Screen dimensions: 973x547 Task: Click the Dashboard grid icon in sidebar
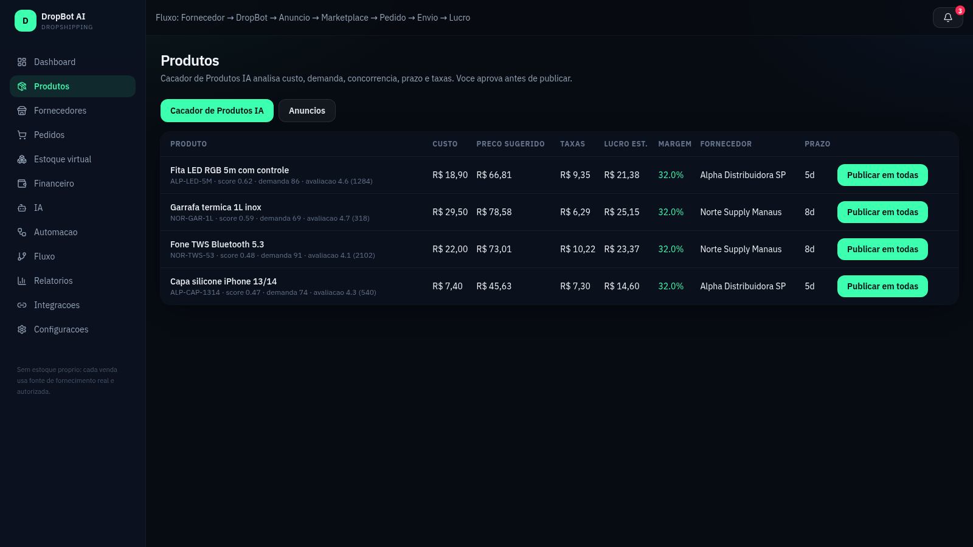tap(22, 62)
